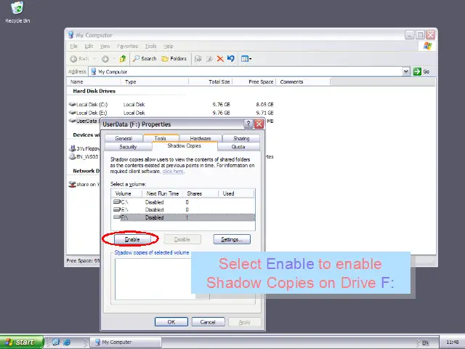Select Local Disk (C:) drive icon

(x=72, y=104)
